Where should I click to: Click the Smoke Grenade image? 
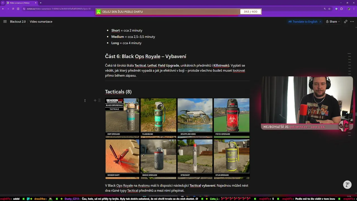click(x=158, y=159)
